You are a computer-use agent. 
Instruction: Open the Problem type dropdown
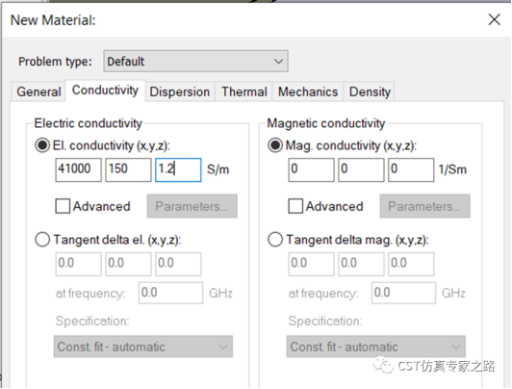tap(195, 61)
